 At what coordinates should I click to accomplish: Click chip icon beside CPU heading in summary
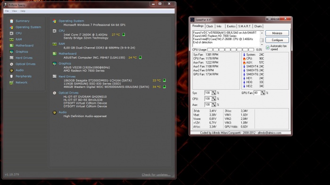click(x=55, y=31)
